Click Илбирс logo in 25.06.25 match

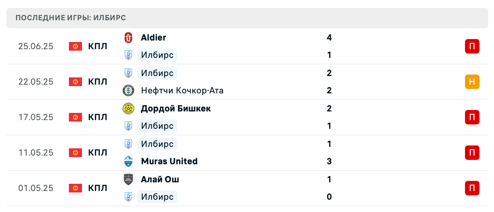128,55
